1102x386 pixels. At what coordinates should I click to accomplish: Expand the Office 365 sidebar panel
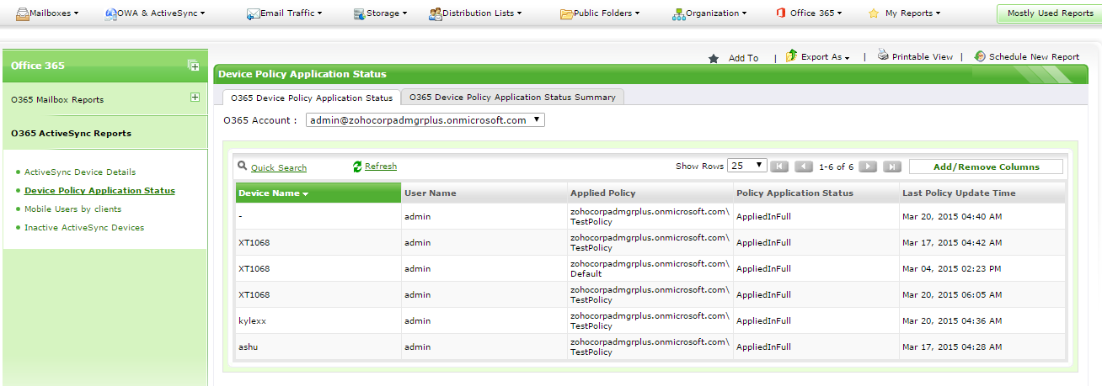(193, 66)
